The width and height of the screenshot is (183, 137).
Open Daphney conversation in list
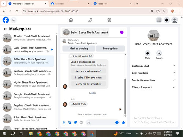[28, 73]
